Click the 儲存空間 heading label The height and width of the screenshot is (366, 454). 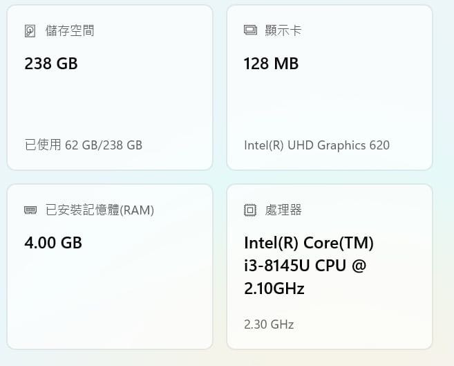click(x=70, y=30)
